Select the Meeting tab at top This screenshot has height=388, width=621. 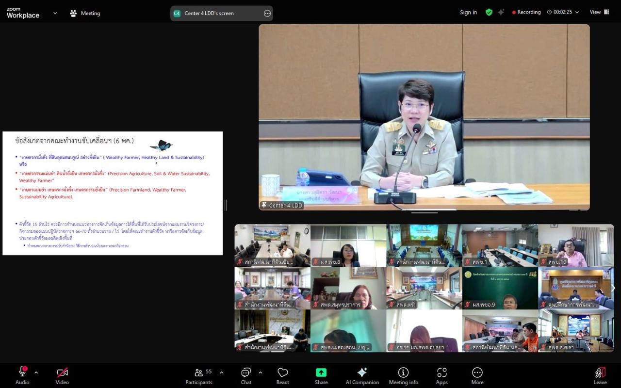point(85,13)
